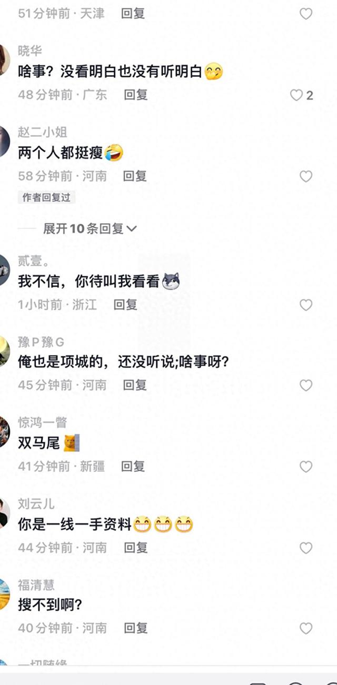Like 晓华's comment with heart icon
Image resolution: width=337 pixels, height=685 pixels.
point(296,95)
